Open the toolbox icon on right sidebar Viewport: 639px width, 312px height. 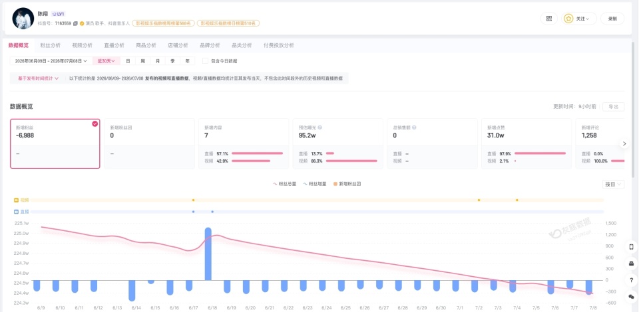pyautogui.click(x=631, y=264)
